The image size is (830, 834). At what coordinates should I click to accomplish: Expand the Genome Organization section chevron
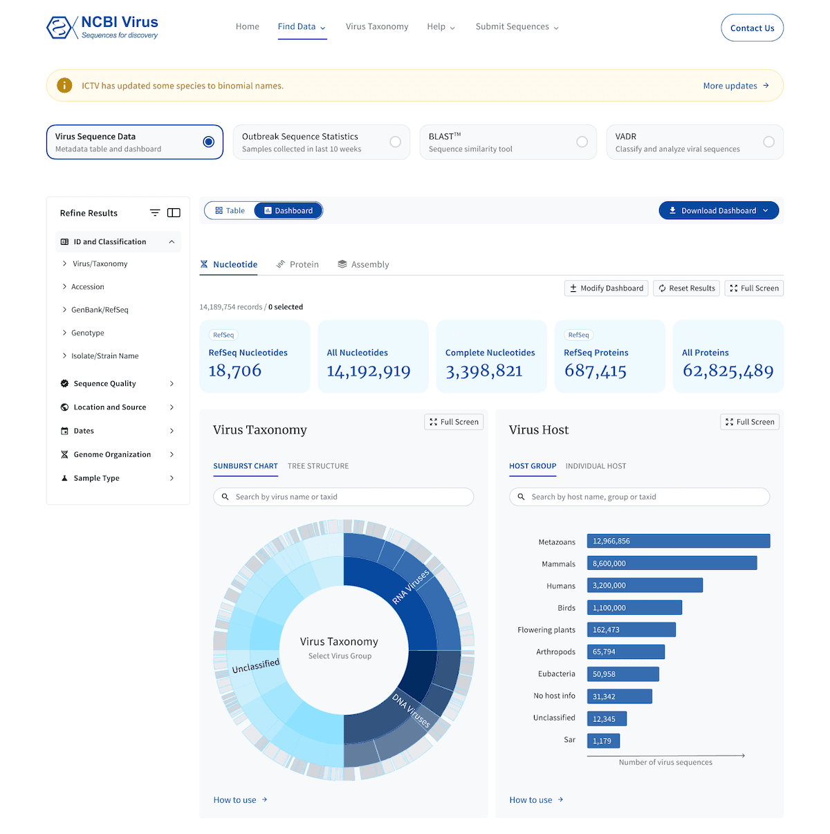pos(172,454)
